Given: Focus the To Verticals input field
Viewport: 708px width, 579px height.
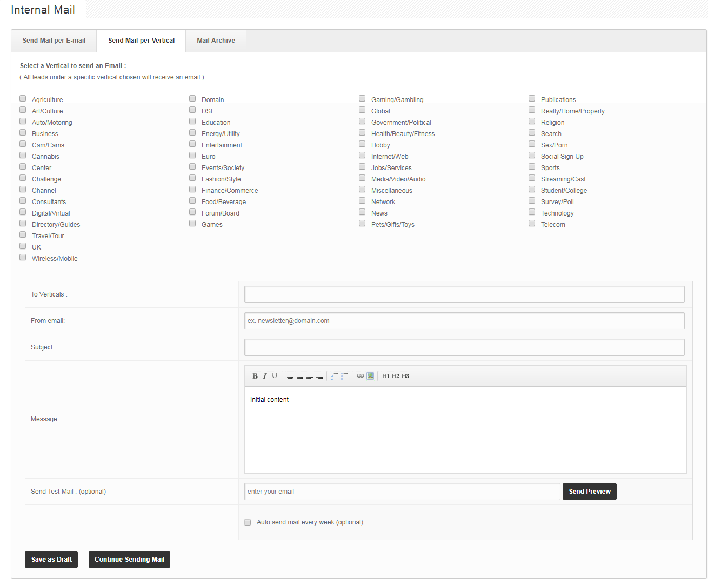Looking at the screenshot, I should click(x=464, y=294).
